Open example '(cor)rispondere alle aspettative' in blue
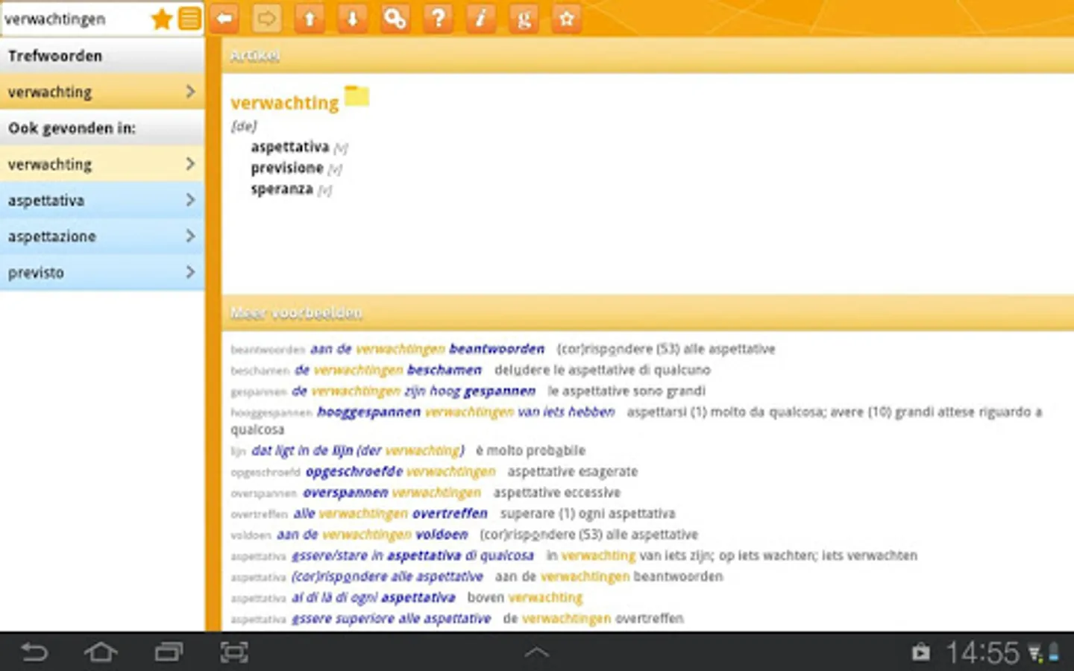This screenshot has height=671, width=1074. coord(387,576)
